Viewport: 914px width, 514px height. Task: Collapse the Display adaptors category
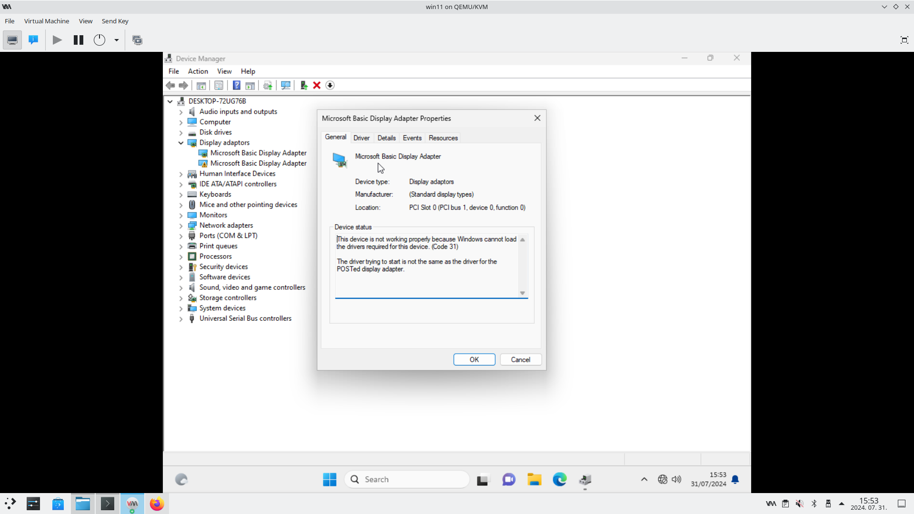tap(181, 143)
